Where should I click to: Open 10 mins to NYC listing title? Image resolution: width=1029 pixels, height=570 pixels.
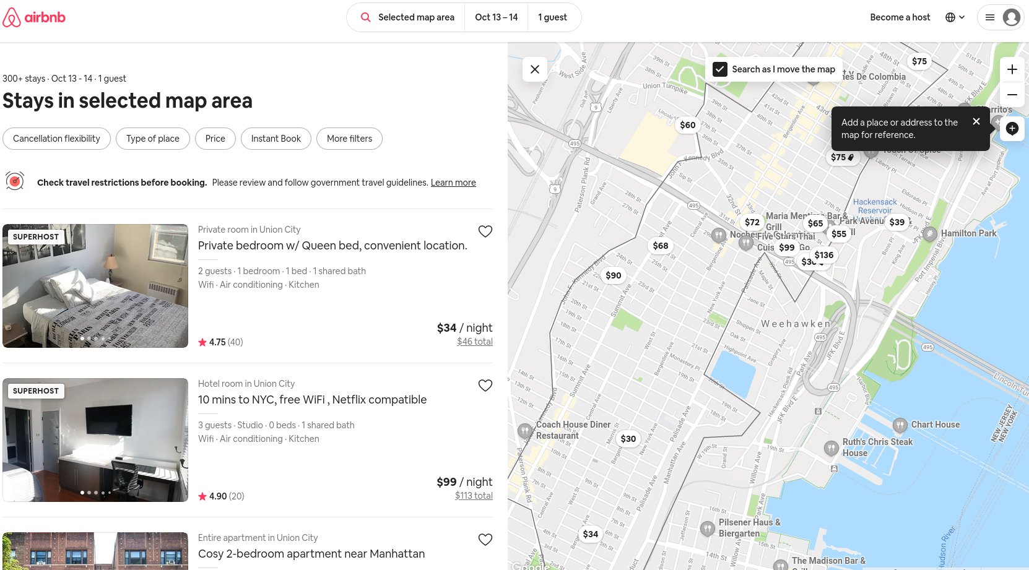click(x=312, y=400)
